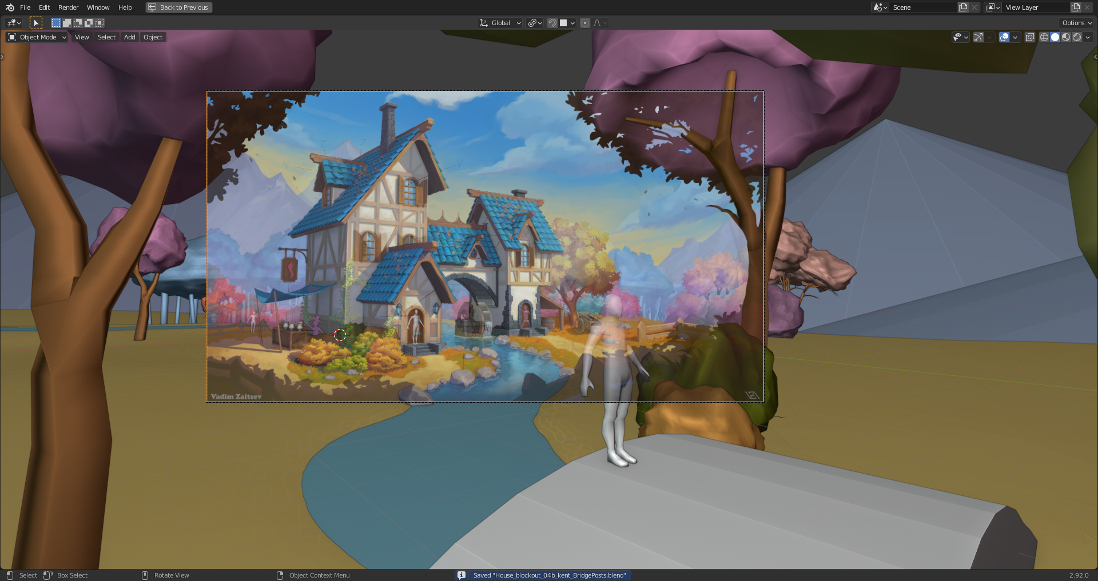This screenshot has width=1098, height=581.
Task: Open the viewport Object menu
Action: pos(153,37)
